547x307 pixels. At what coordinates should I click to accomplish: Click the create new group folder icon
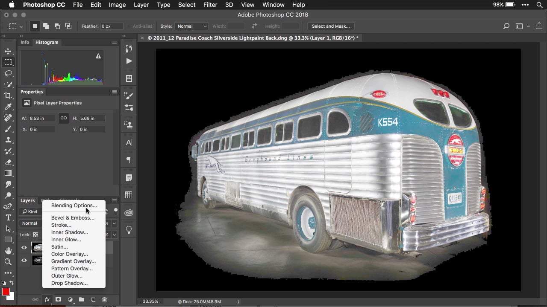81,300
